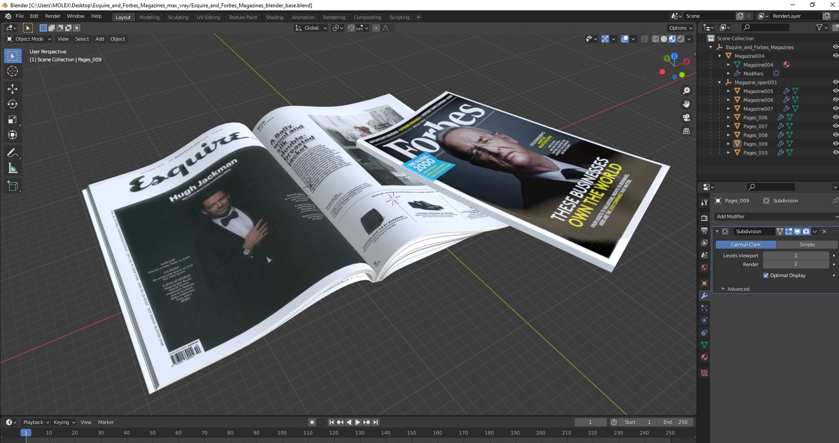Select the Rotate tool
This screenshot has width=839, height=443.
tap(12, 104)
